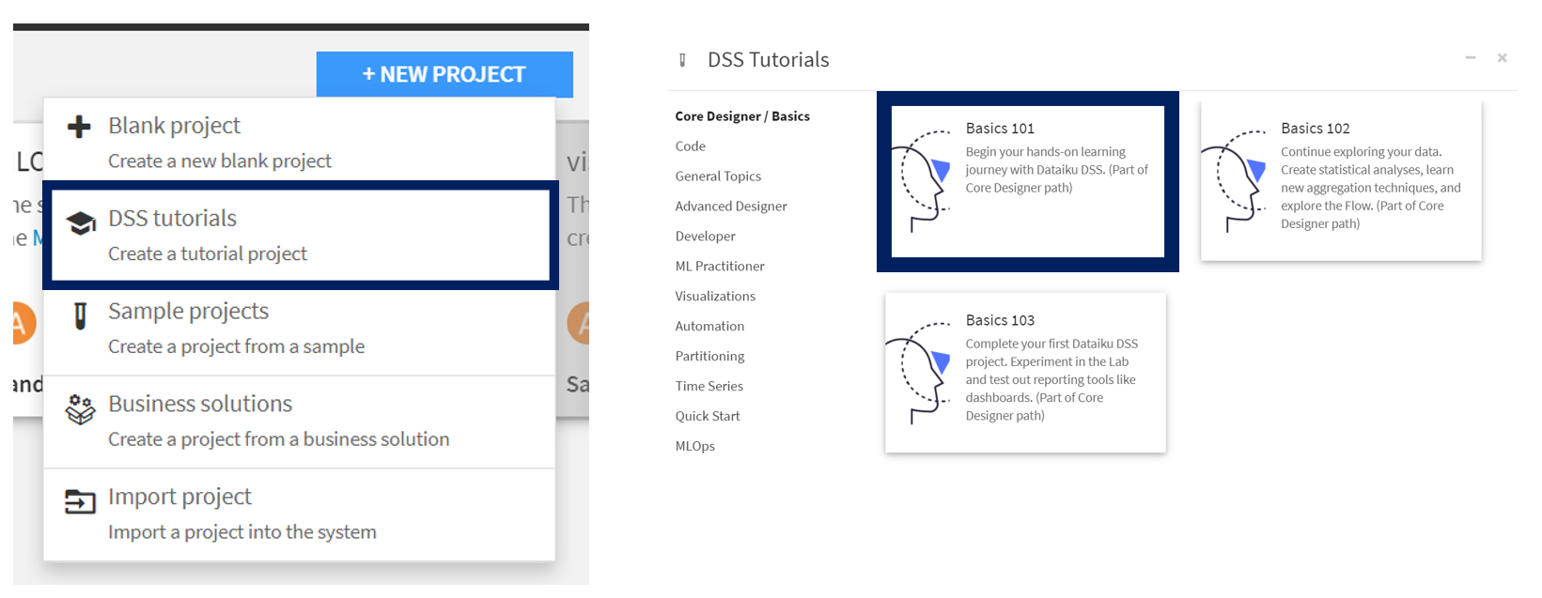Image resolution: width=1542 pixels, height=598 pixels.
Task: Choose Import project from the menu
Action: (x=299, y=514)
